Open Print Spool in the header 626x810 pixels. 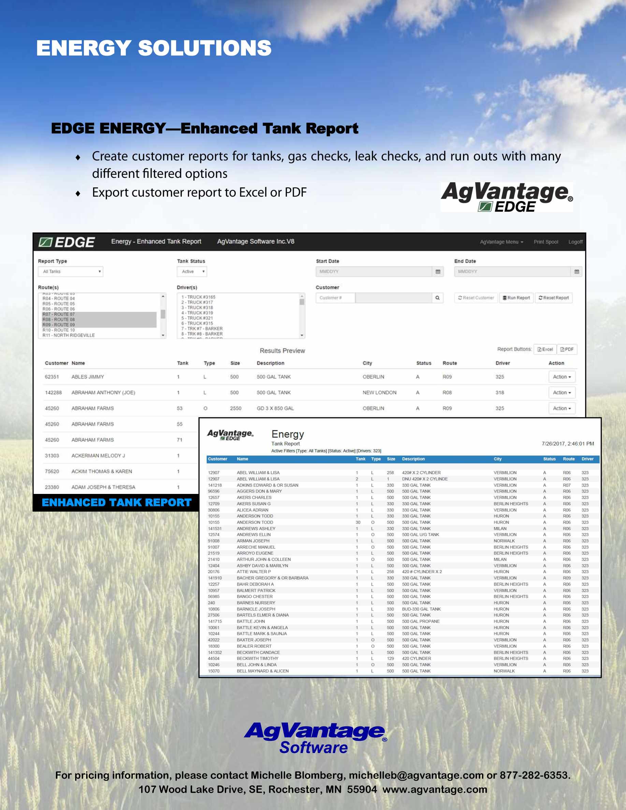point(545,242)
